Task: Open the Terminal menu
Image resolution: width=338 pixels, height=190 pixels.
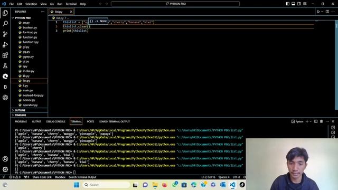Action: point(71,4)
